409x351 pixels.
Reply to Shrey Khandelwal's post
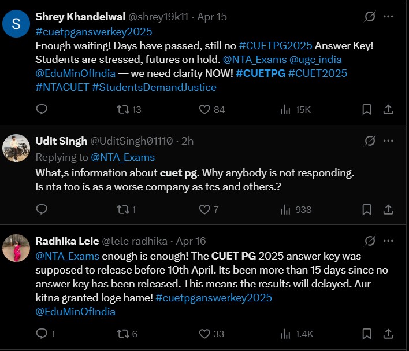42,109
